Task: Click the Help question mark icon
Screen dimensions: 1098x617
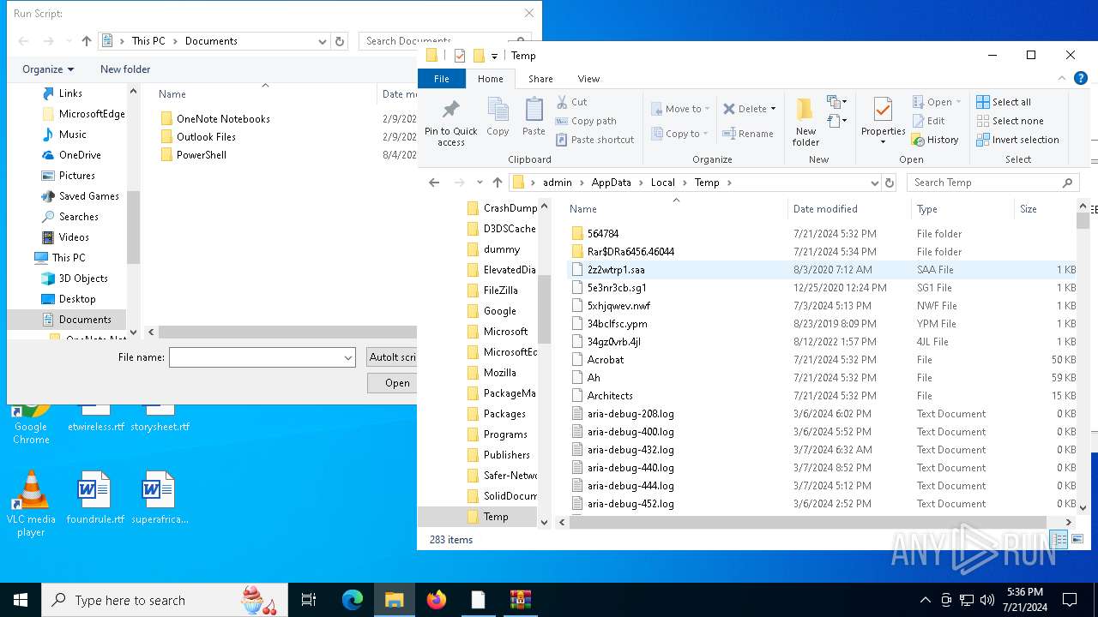Action: (1081, 78)
